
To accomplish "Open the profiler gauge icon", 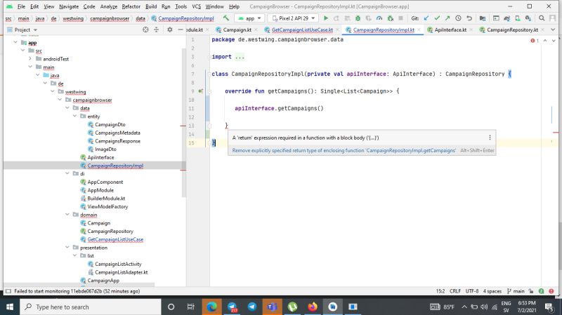I will (x=379, y=18).
